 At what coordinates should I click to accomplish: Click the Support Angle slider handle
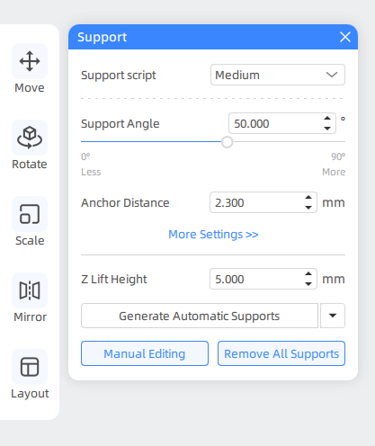pos(228,142)
